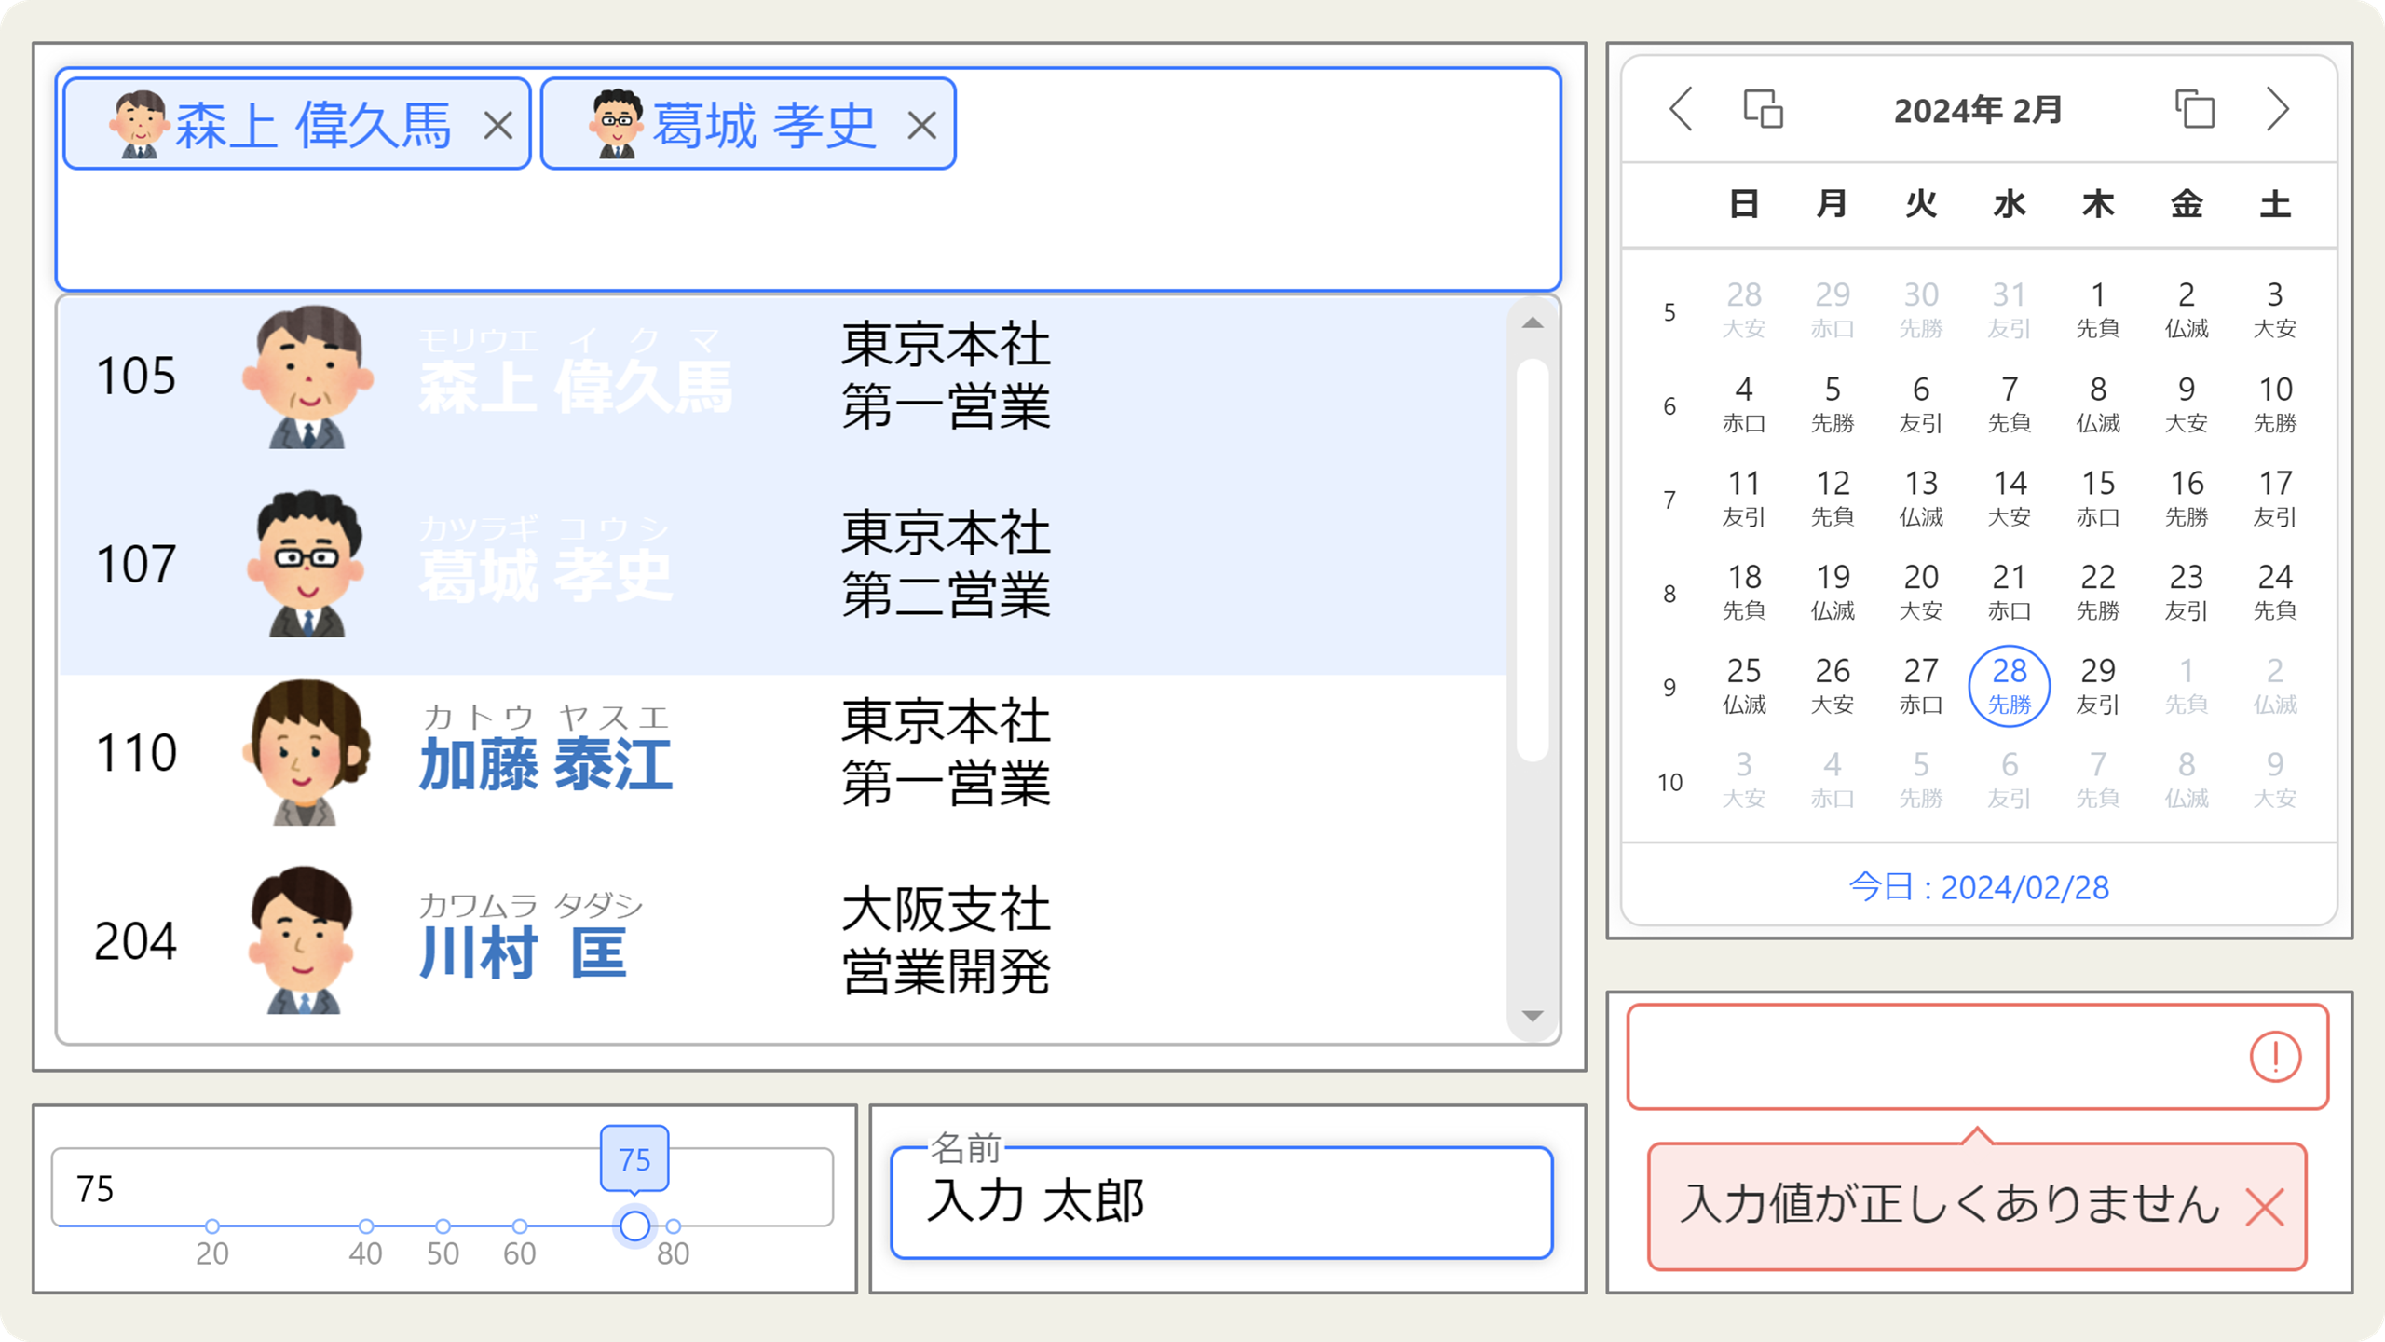
Task: Select February 29 友引 in calendar
Action: click(x=2097, y=685)
